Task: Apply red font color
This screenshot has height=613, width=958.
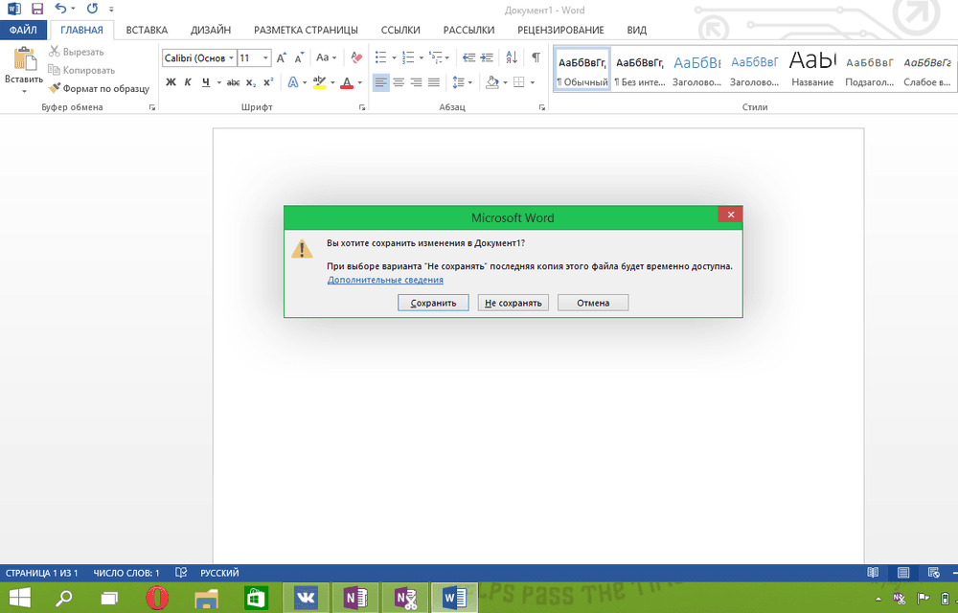Action: [347, 81]
